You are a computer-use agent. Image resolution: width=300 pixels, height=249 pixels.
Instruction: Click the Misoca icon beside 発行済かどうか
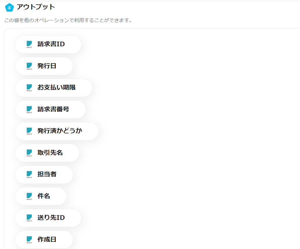pos(29,131)
